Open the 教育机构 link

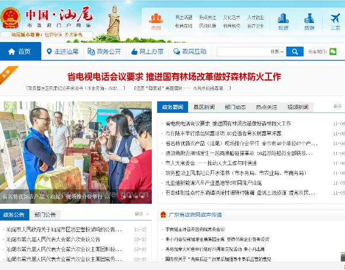click(232, 26)
